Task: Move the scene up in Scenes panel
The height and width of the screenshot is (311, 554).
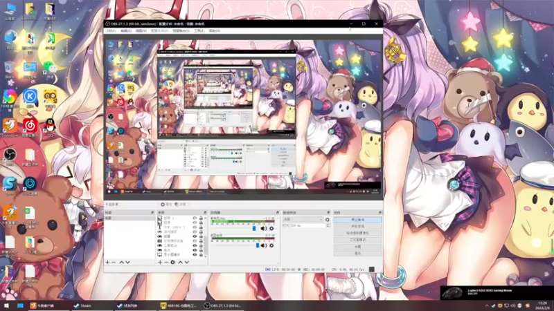Action: 122,263
